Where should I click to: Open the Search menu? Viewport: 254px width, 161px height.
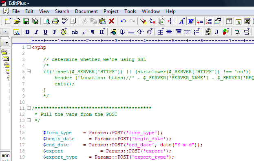click(62, 11)
